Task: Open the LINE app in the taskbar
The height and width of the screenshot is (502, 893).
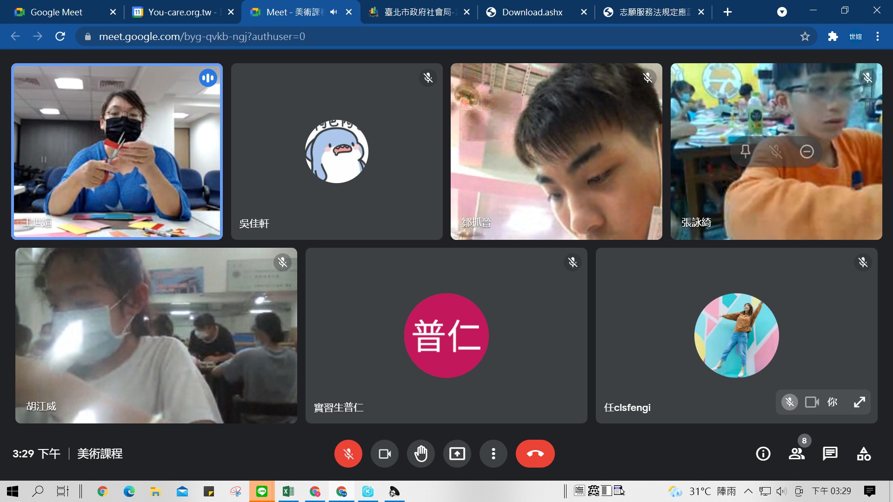Action: (262, 491)
